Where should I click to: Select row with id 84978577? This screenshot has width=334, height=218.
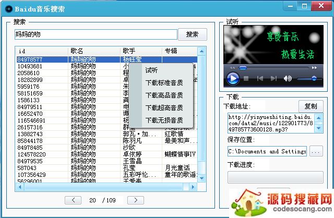pyautogui.click(x=106, y=59)
